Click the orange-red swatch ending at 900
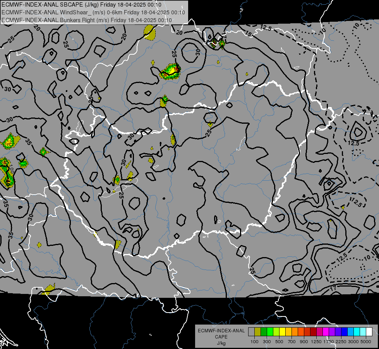379x349 pixels. [x=301, y=332]
